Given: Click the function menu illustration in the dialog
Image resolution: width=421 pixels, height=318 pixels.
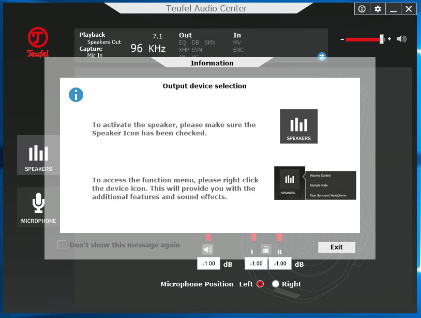Looking at the screenshot, I should click(x=315, y=183).
